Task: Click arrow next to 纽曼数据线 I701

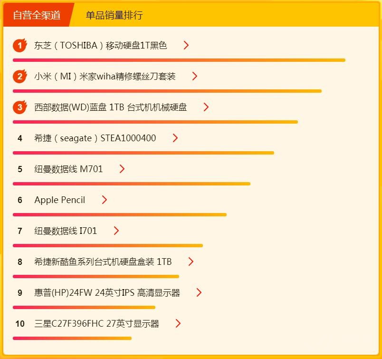Action: pyautogui.click(x=116, y=231)
